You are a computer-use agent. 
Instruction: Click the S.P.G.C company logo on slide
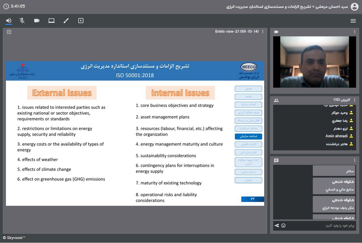coord(22,70)
